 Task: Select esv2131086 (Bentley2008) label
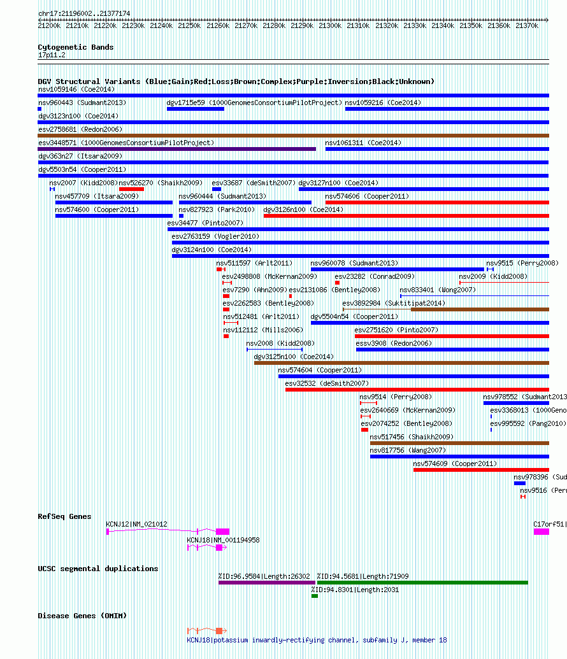(x=334, y=290)
